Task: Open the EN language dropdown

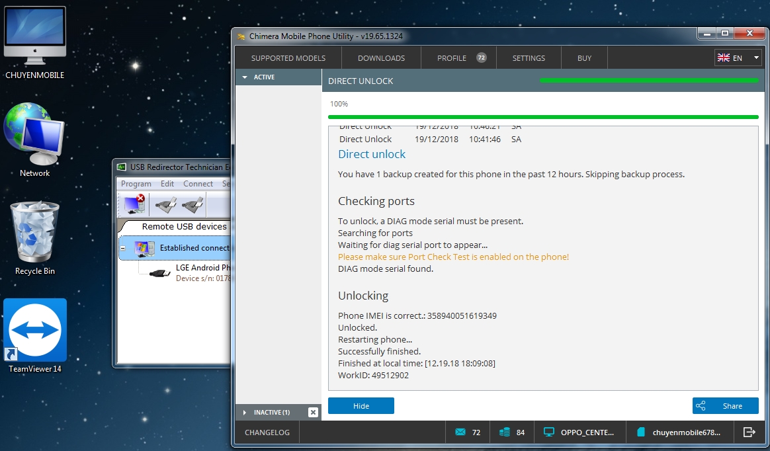Action: pyautogui.click(x=738, y=58)
